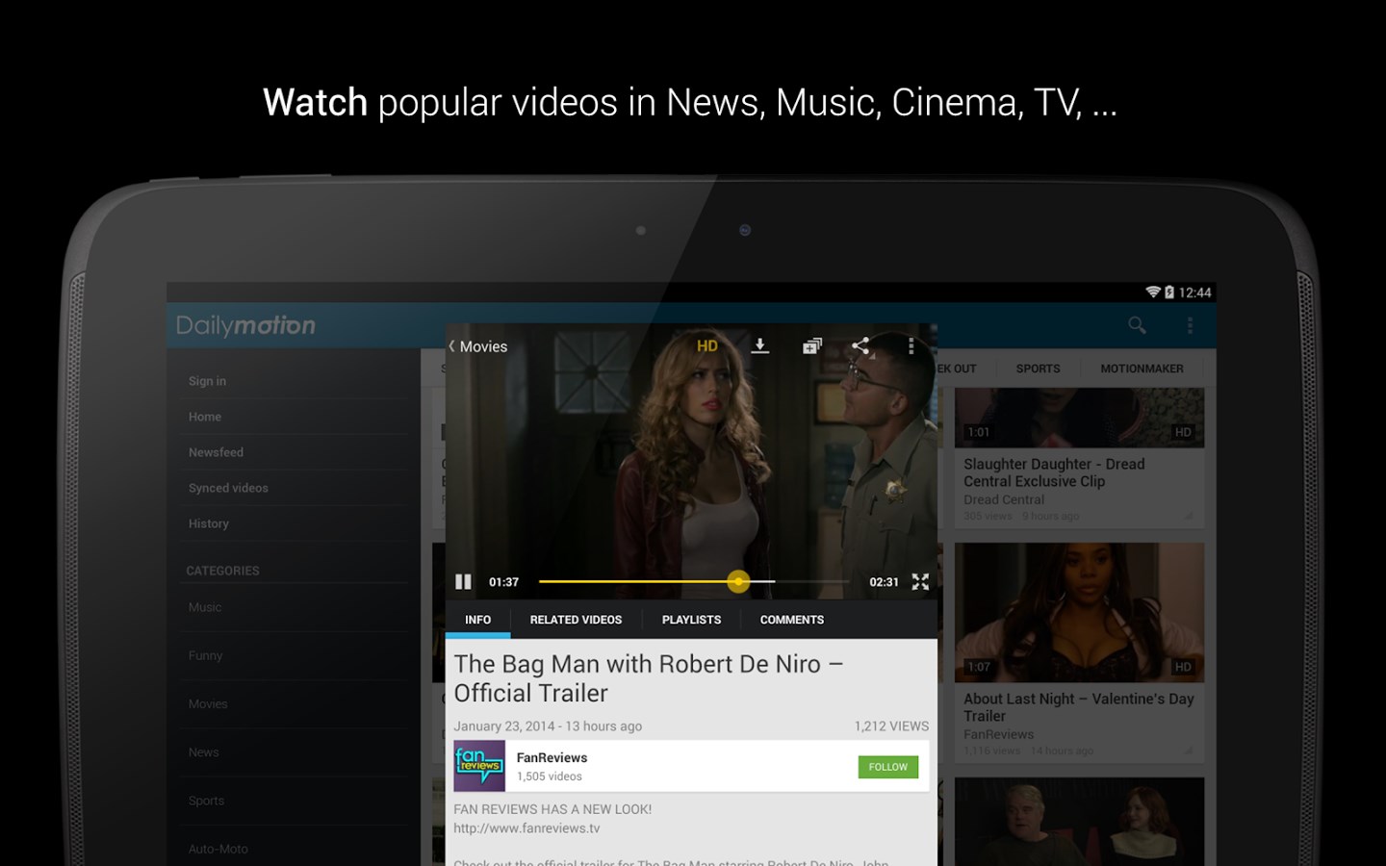Screen dimensions: 1386x866
Task: Click the About Last Night video title
Action: (1079, 707)
